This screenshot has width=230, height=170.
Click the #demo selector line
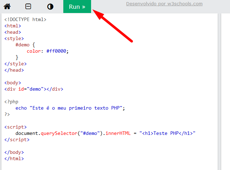tap(25, 45)
